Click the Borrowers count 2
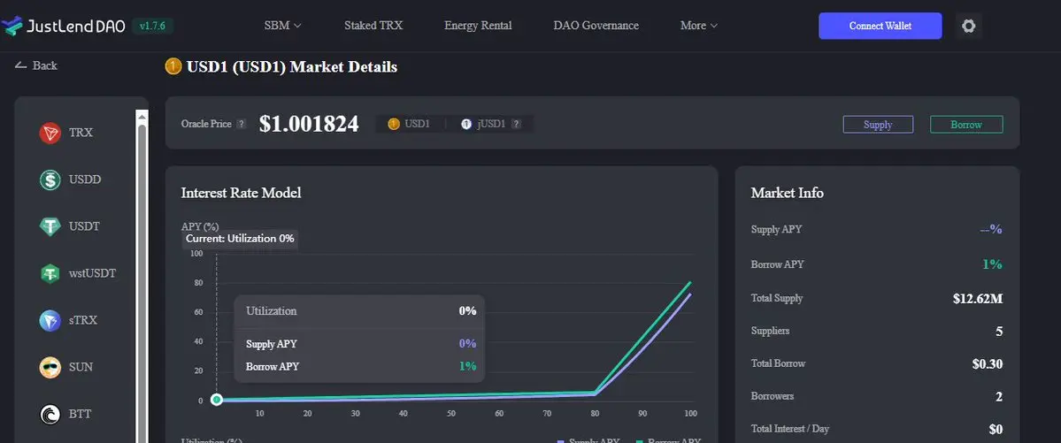 pos(999,396)
